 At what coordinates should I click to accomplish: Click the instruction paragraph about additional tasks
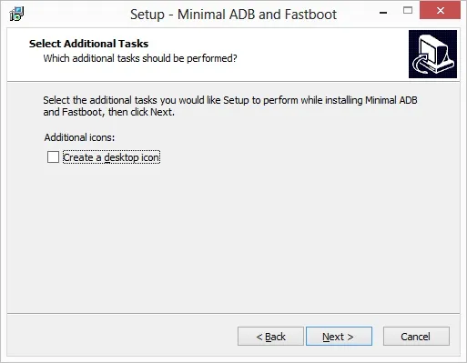230,106
